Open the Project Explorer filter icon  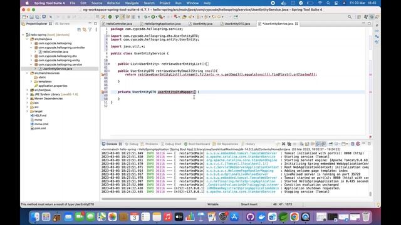coord(90,30)
